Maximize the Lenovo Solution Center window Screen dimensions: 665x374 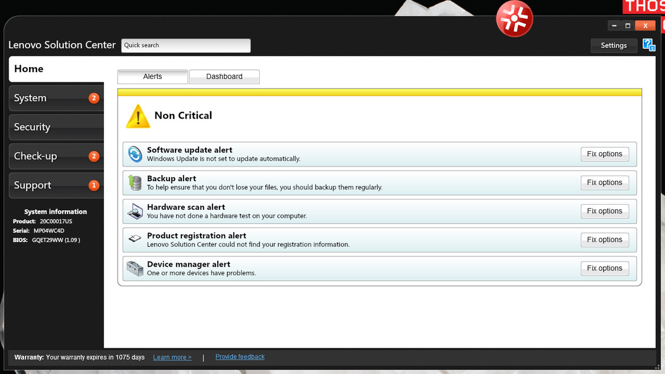click(628, 26)
